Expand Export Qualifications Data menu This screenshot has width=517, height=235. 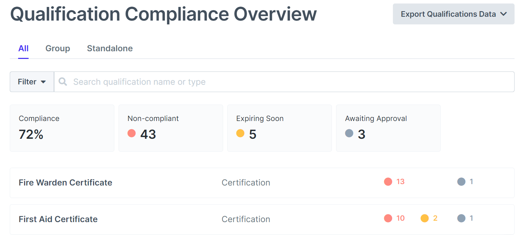pyautogui.click(x=448, y=14)
